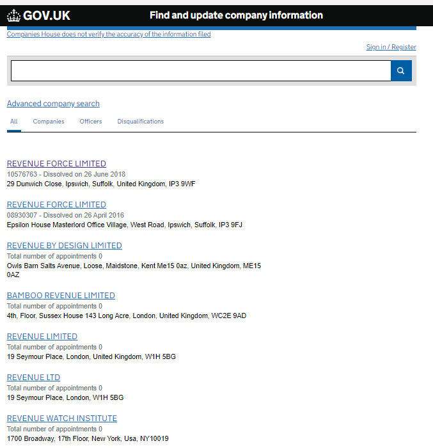This screenshot has height=448, width=433.
Task: Select the Disqualifications tab
Action: (140, 122)
